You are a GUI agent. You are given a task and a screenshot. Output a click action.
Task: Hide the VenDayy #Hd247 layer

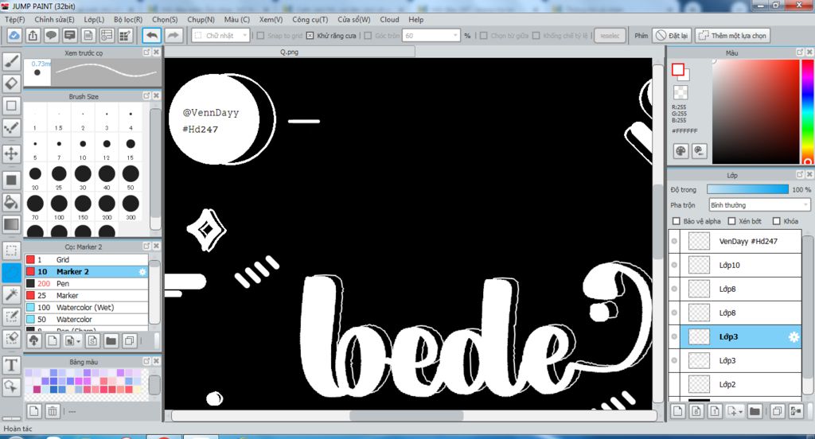click(674, 241)
